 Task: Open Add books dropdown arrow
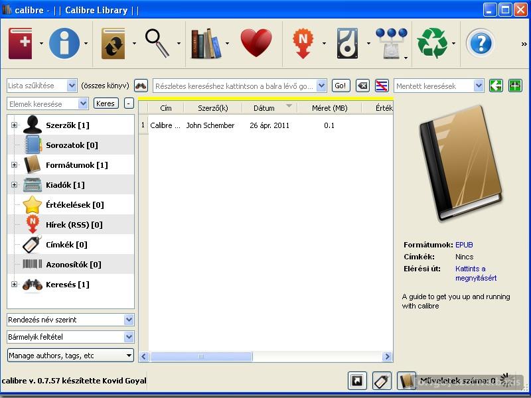tap(41, 43)
